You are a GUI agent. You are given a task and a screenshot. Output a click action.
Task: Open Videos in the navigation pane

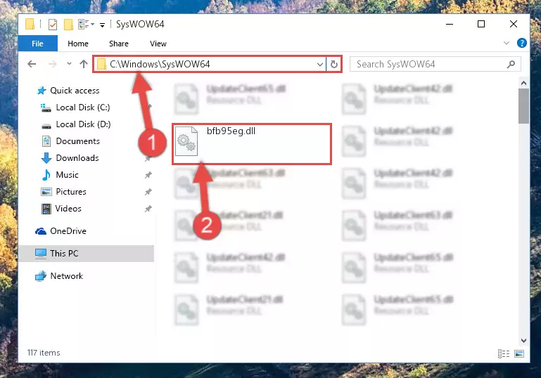[x=68, y=209]
